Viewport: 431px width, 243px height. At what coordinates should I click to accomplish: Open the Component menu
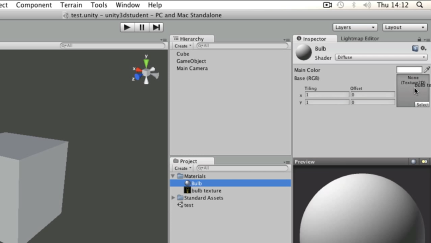[x=34, y=5]
